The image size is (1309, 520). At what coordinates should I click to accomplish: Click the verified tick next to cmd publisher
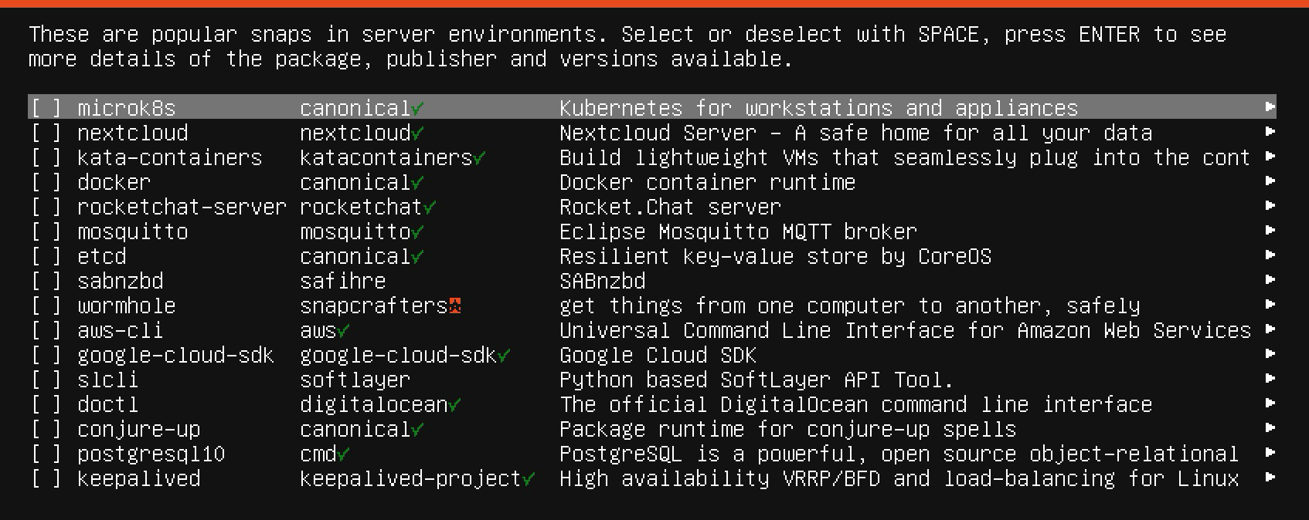(x=343, y=454)
